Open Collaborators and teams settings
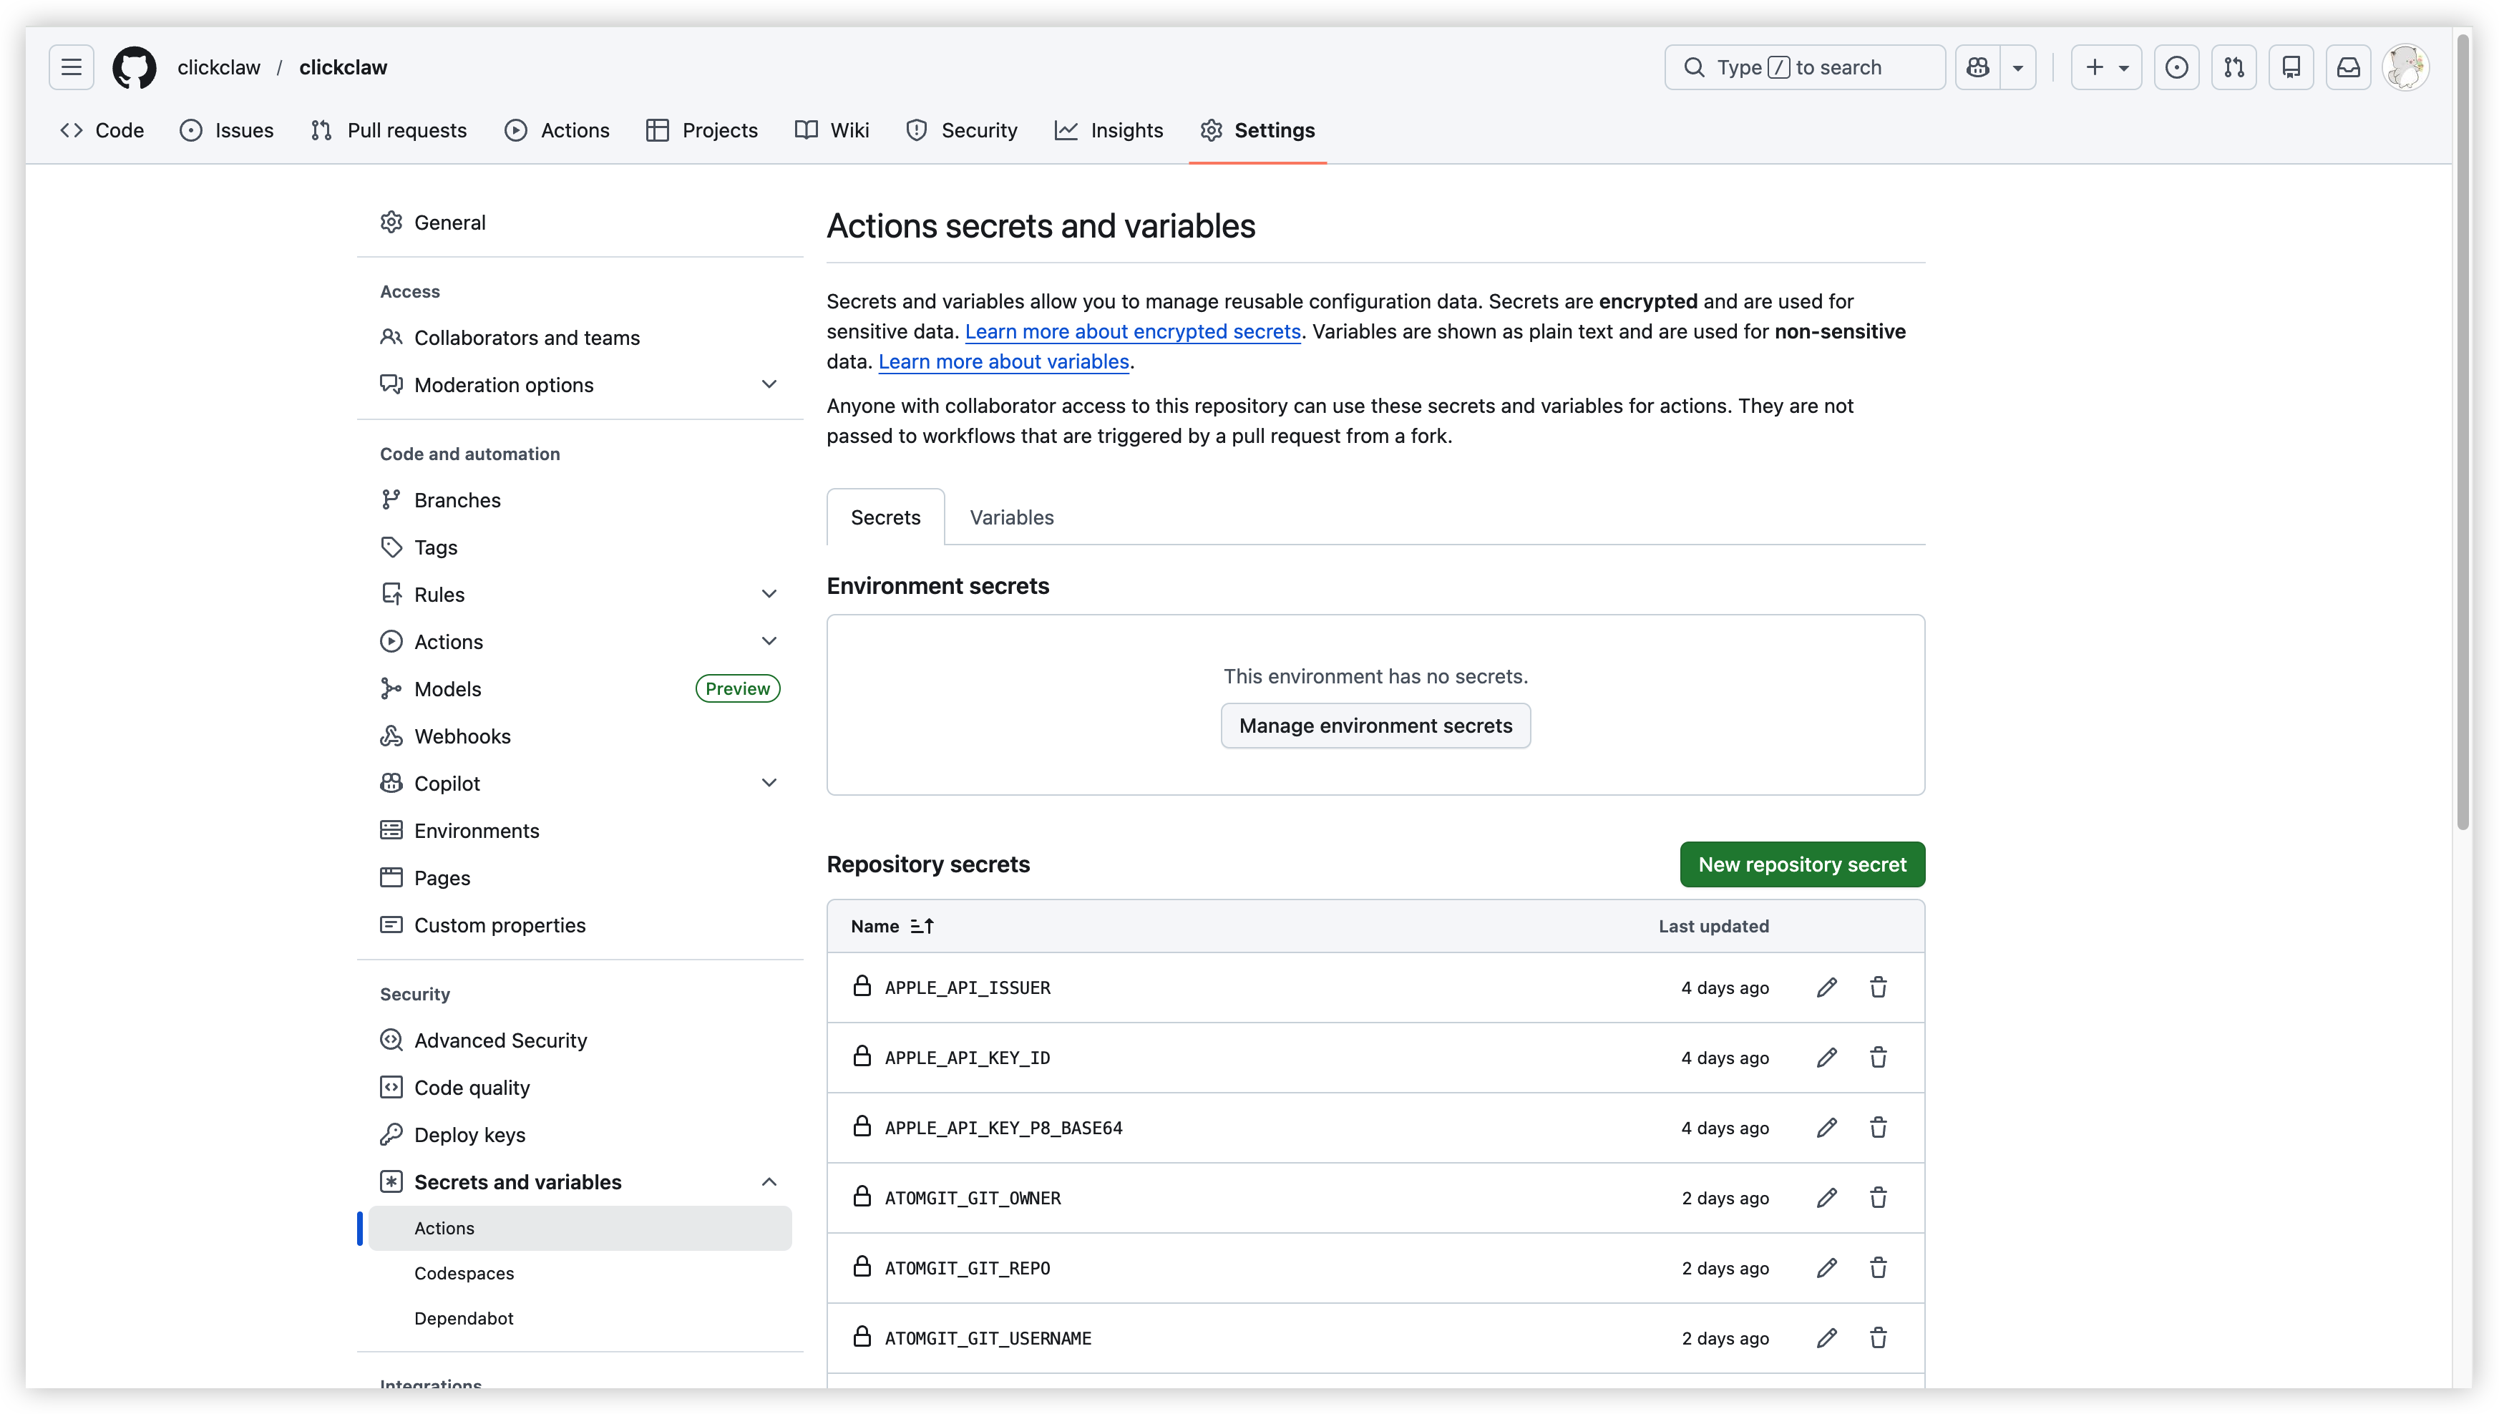2499x1414 pixels. pos(580,338)
